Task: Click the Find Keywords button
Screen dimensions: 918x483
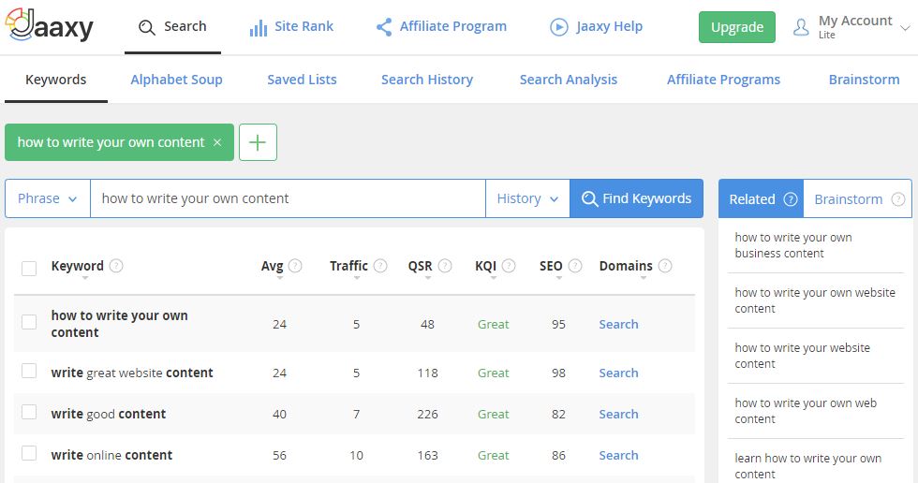Action: [x=636, y=198]
